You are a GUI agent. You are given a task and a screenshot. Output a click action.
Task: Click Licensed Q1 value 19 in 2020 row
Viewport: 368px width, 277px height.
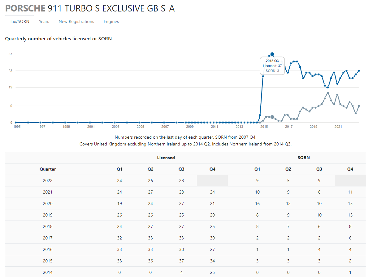pos(119,203)
